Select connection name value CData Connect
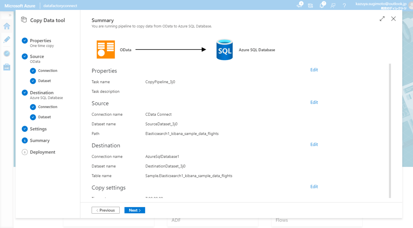The image size is (413, 228). 158,114
